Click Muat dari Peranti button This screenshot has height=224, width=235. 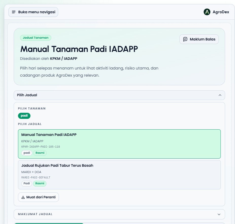38,197
